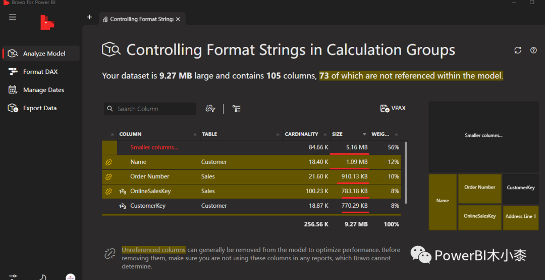This screenshot has width=545, height=280.
Task: Click the highlighted Unreferenced columns text
Action: [153, 250]
